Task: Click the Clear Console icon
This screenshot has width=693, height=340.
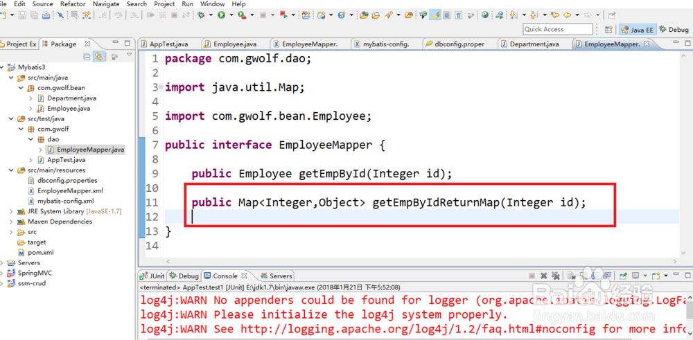Action: pos(571,276)
